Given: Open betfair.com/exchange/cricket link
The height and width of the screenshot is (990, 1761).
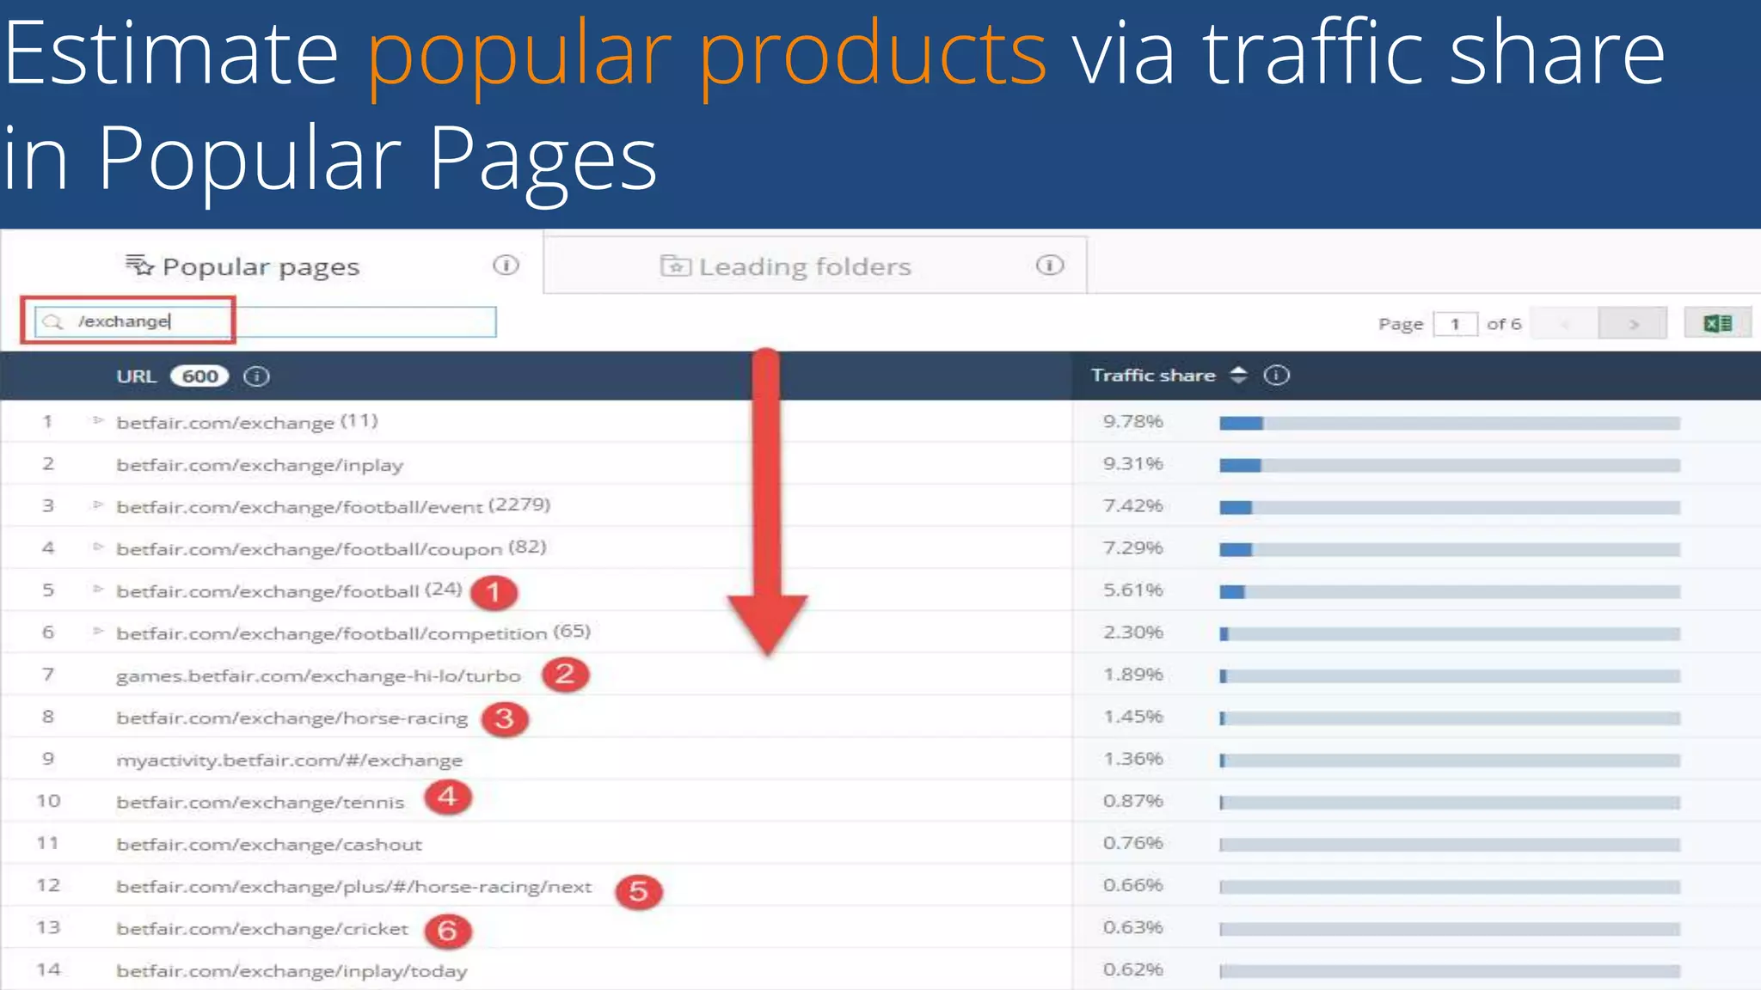Looking at the screenshot, I should (x=262, y=928).
